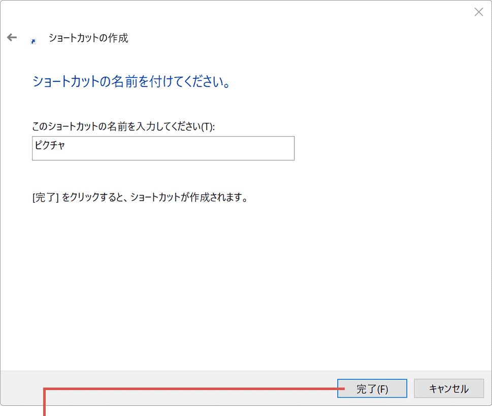Confirm shortcut creation by pressing 完了
Image resolution: width=492 pixels, height=416 pixels.
point(372,388)
